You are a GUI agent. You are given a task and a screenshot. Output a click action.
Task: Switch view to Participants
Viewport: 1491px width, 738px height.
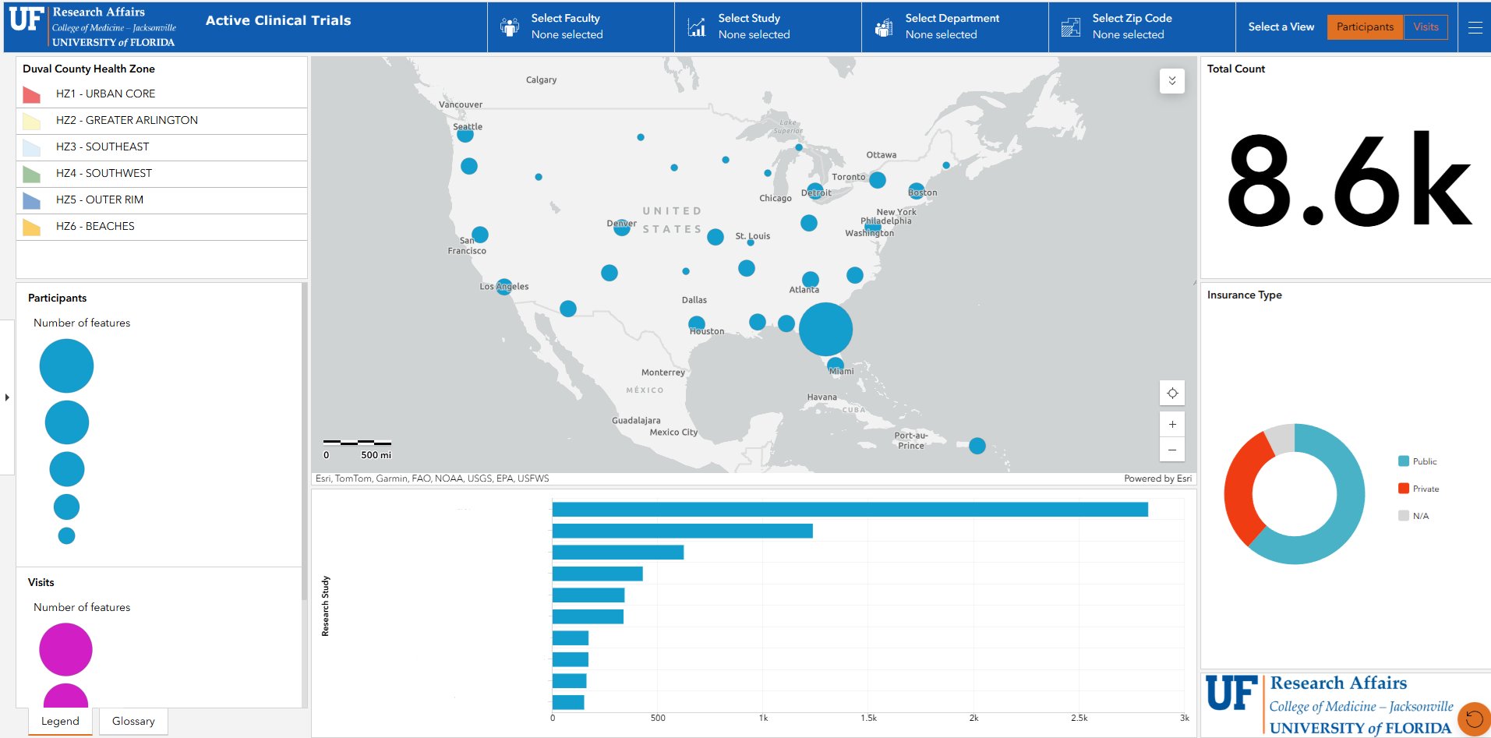1365,26
